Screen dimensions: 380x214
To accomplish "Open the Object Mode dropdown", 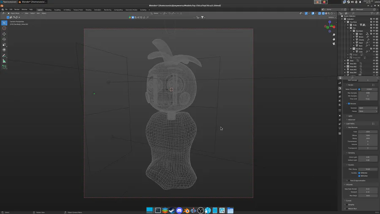I will pos(15,14).
